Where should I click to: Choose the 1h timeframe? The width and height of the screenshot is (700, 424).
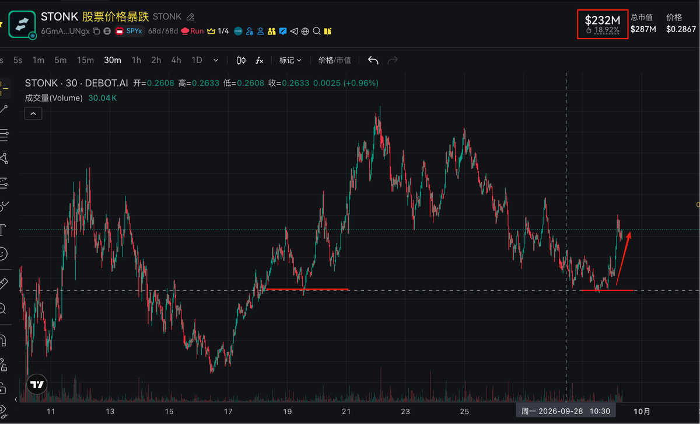[x=136, y=60]
